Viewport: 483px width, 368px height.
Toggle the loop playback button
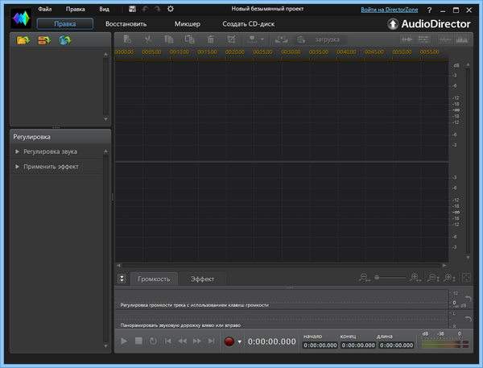pyautogui.click(x=153, y=341)
